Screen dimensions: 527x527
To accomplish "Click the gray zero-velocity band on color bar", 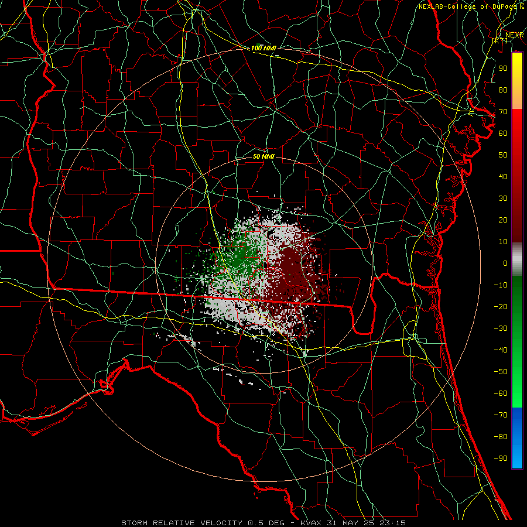I will 517,259.
